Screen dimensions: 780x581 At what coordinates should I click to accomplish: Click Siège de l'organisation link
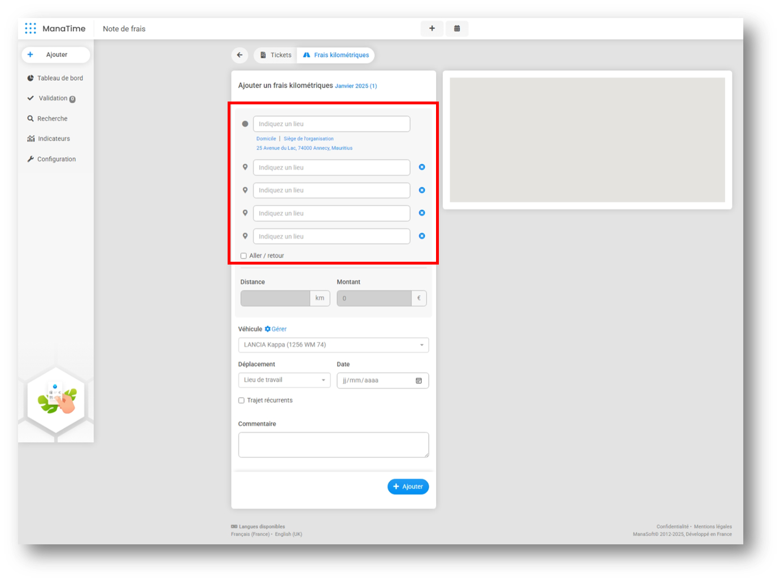click(308, 139)
